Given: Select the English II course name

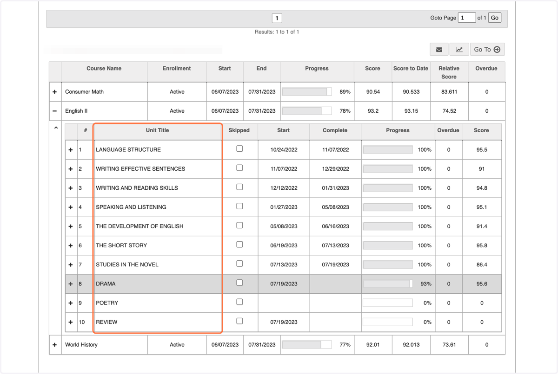Looking at the screenshot, I should coord(76,111).
